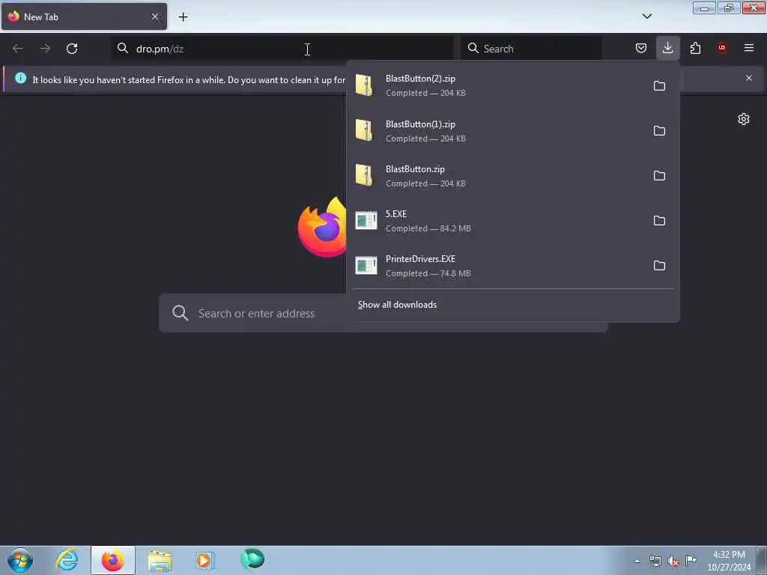Click Show all downloads
767x575 pixels.
397,305
